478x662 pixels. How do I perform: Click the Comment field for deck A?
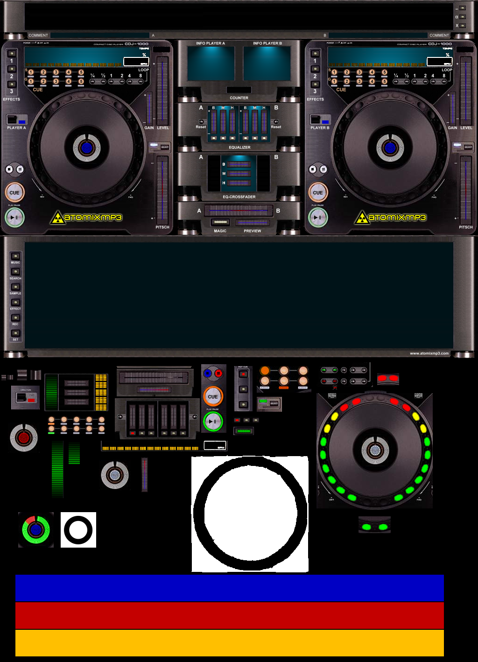point(100,35)
